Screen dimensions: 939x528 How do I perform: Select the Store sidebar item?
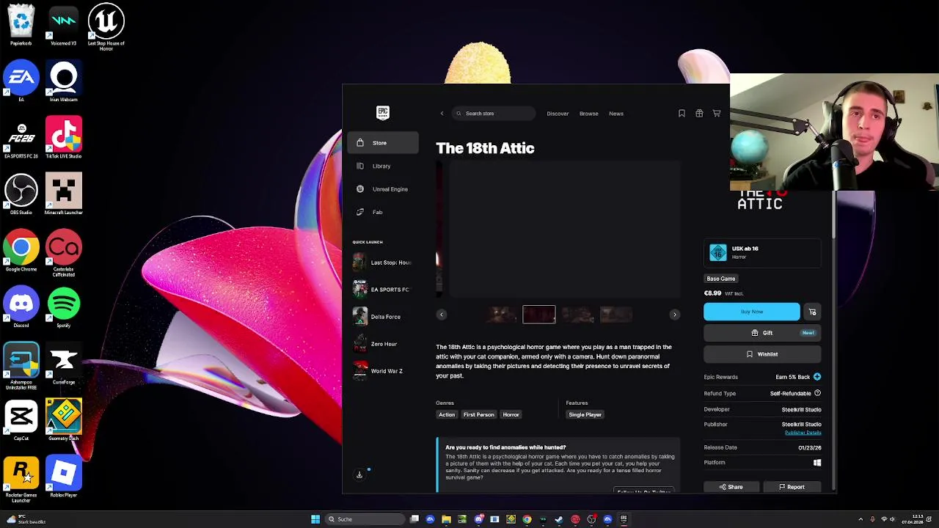click(383, 143)
